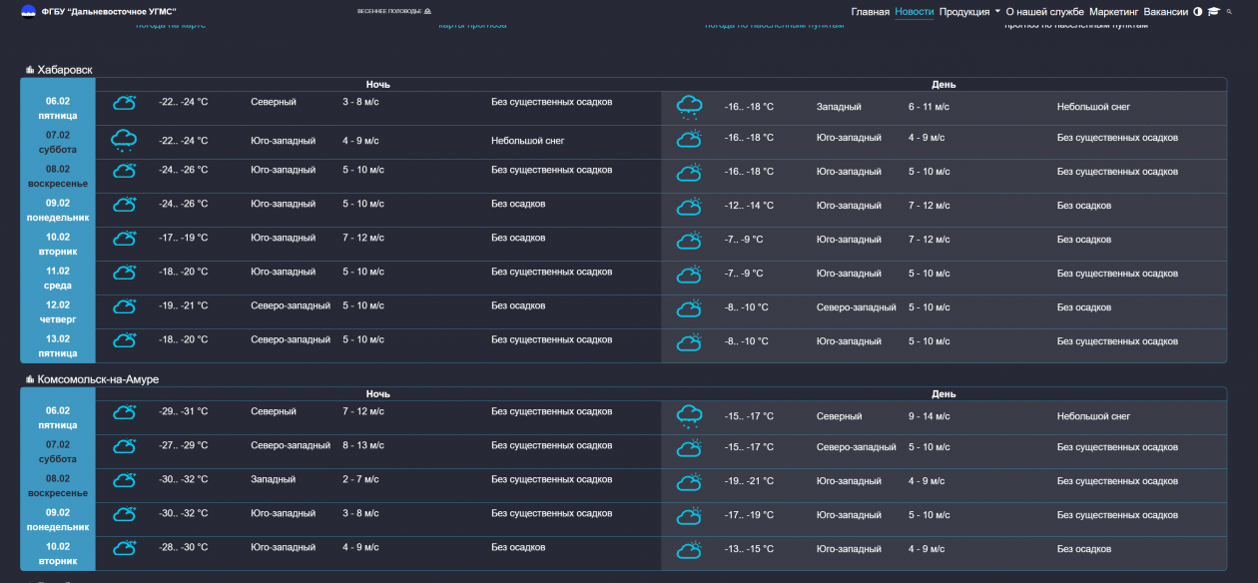Screen dimensions: 1258x583
Task: Open the Вакансии link
Action: [1165, 12]
